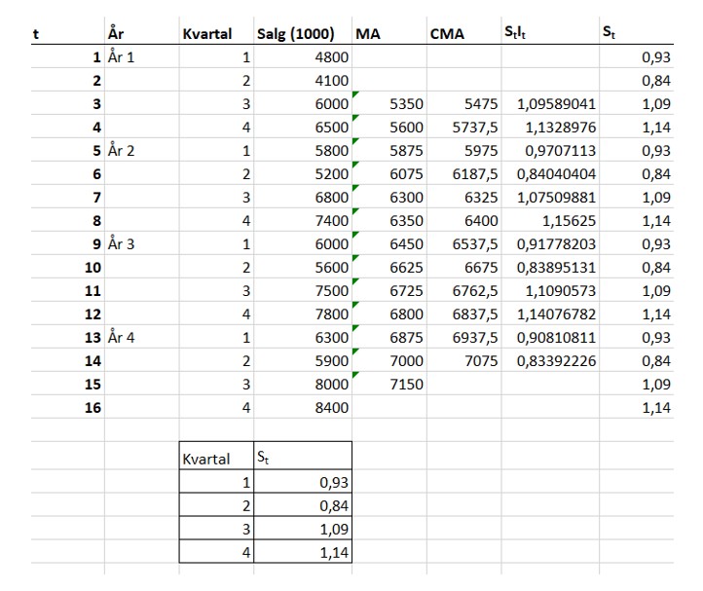Select the År 3 label cell
This screenshot has height=591, width=703.
121,244
